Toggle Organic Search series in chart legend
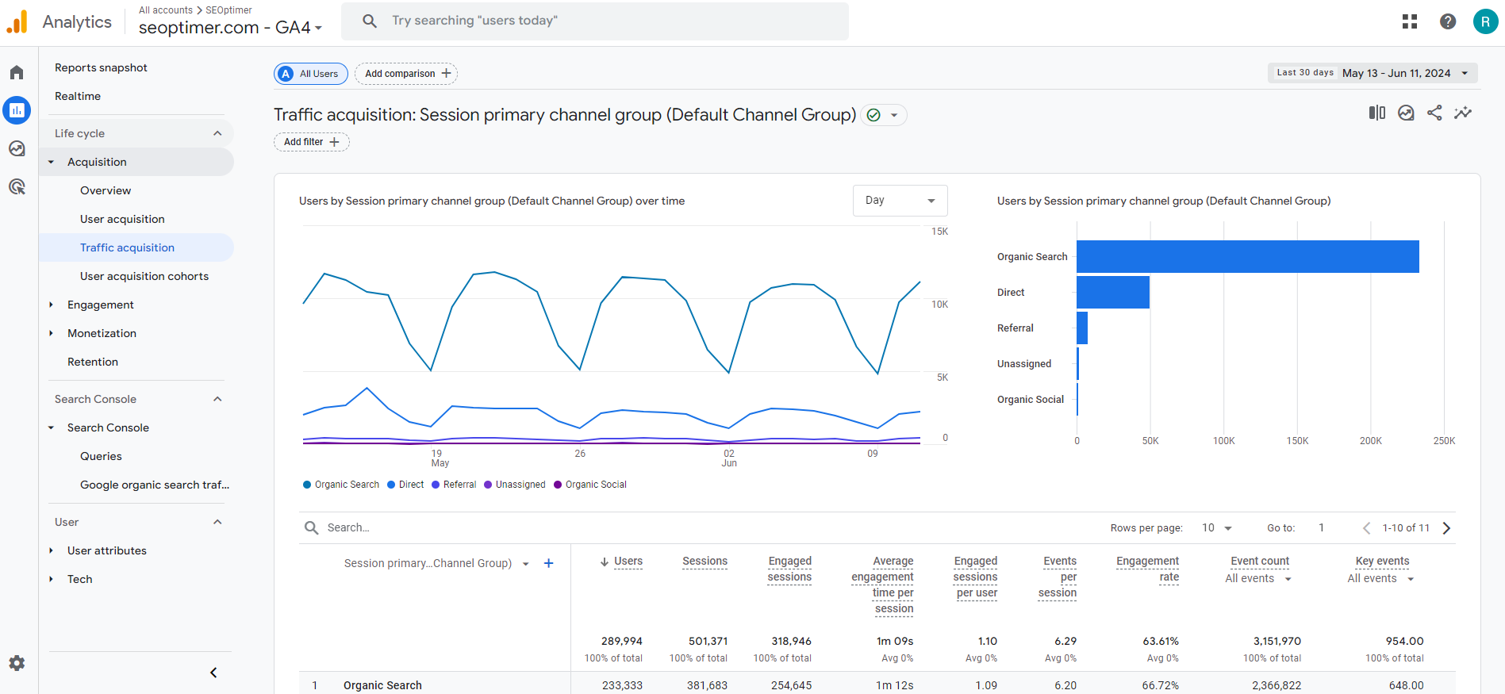This screenshot has height=694, width=1505. click(341, 485)
